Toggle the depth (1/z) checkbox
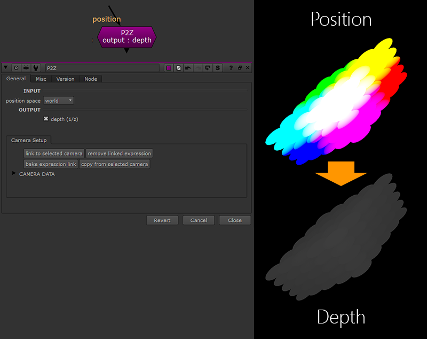Screen dimensions: 427x339 pyautogui.click(x=46, y=119)
